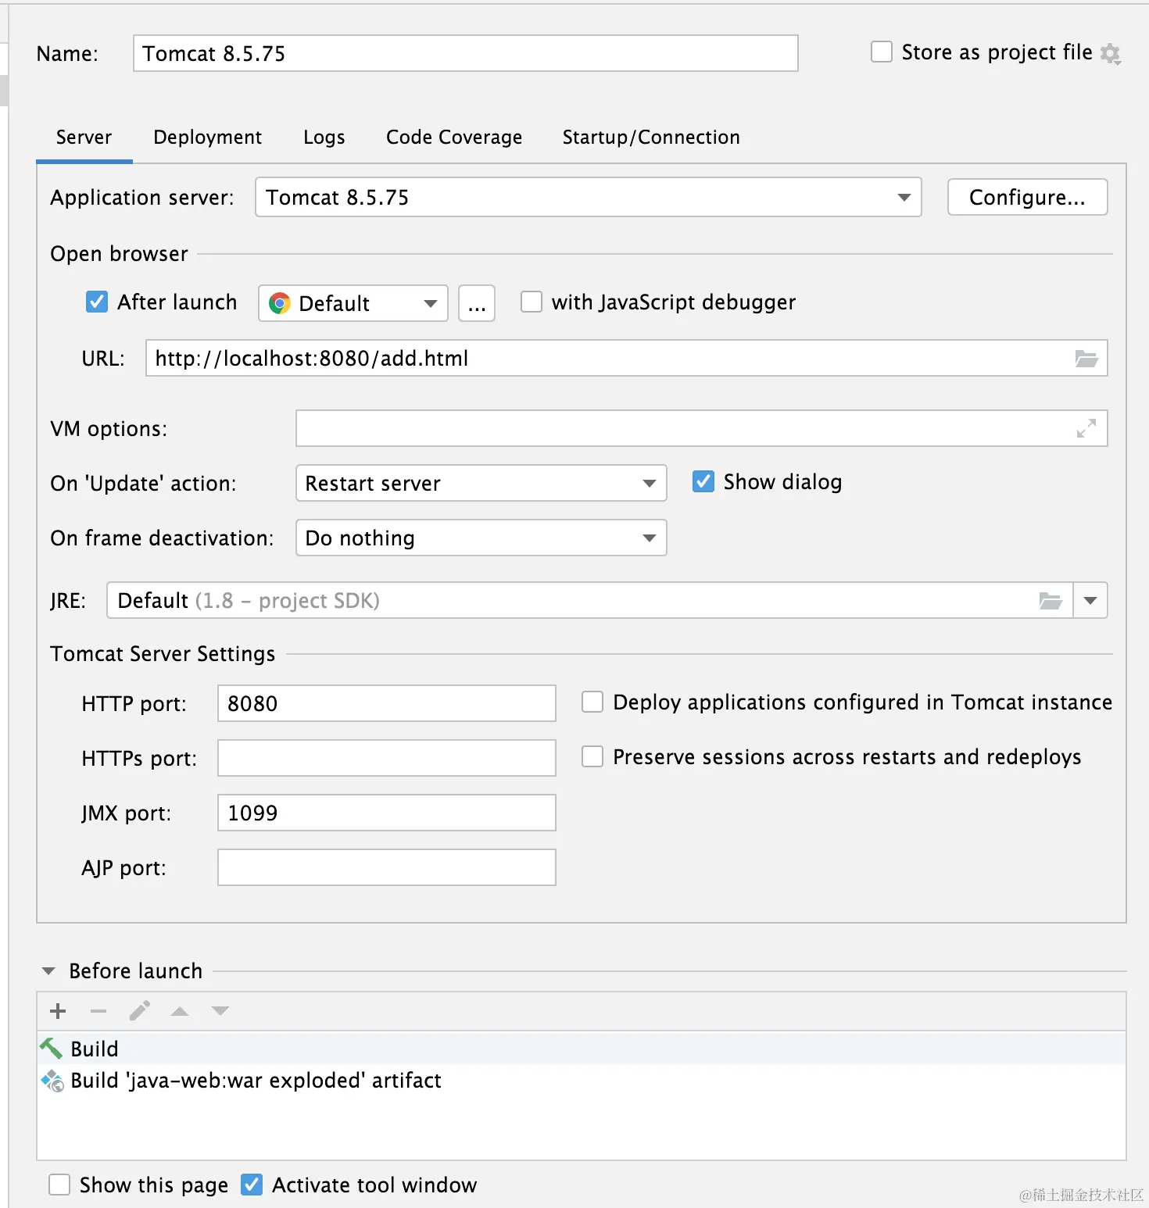The width and height of the screenshot is (1149, 1208).
Task: Enable with JavaScript debugger option
Action: (532, 302)
